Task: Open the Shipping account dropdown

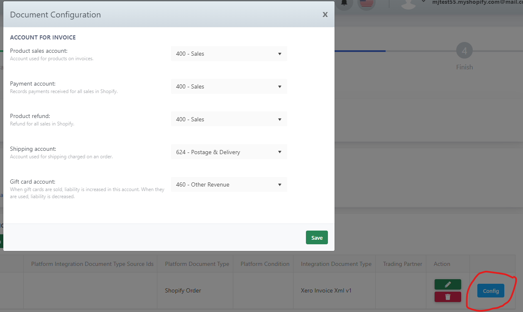Action: tap(229, 152)
